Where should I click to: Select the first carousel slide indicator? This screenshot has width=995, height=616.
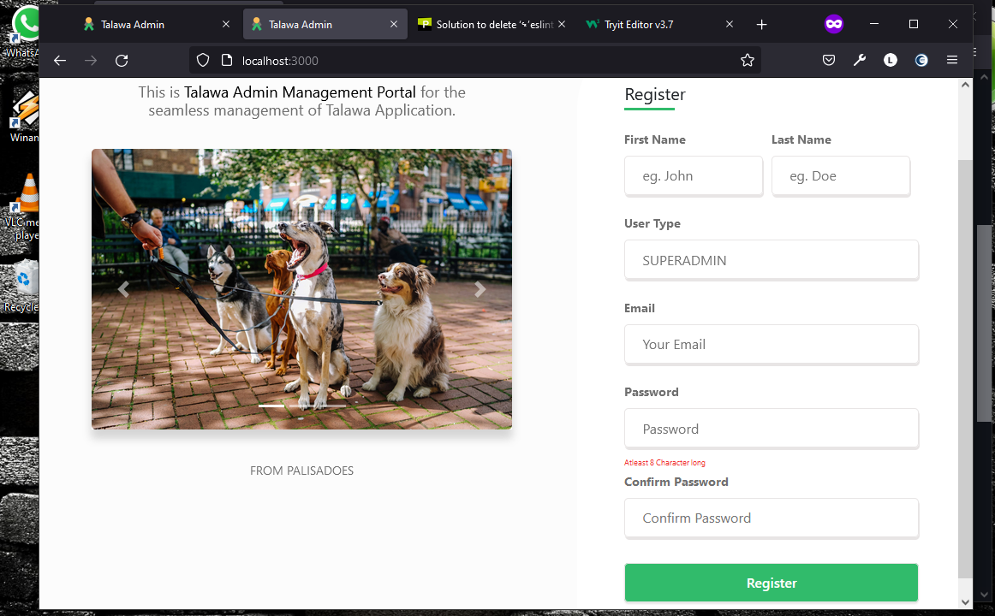coord(271,406)
